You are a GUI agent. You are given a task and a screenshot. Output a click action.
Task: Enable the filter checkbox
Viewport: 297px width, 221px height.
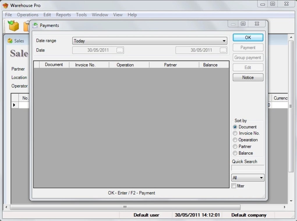pos(234,186)
